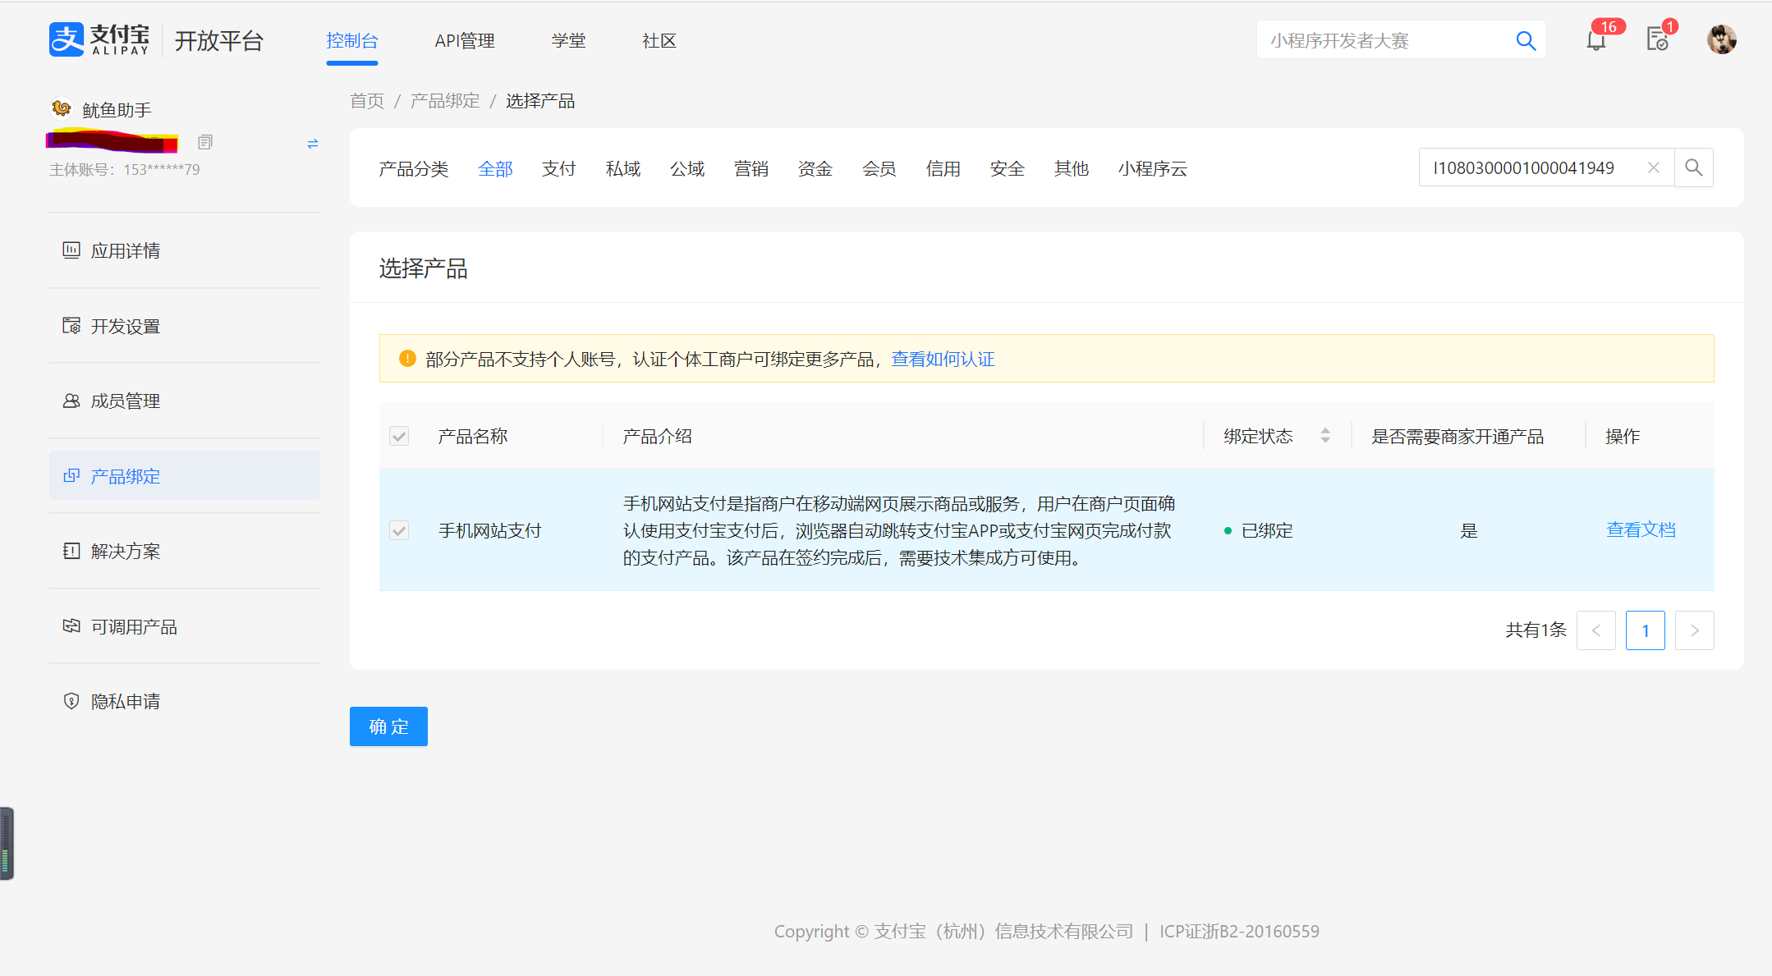Open 查看文档 link
The height and width of the screenshot is (976, 1772).
point(1641,529)
